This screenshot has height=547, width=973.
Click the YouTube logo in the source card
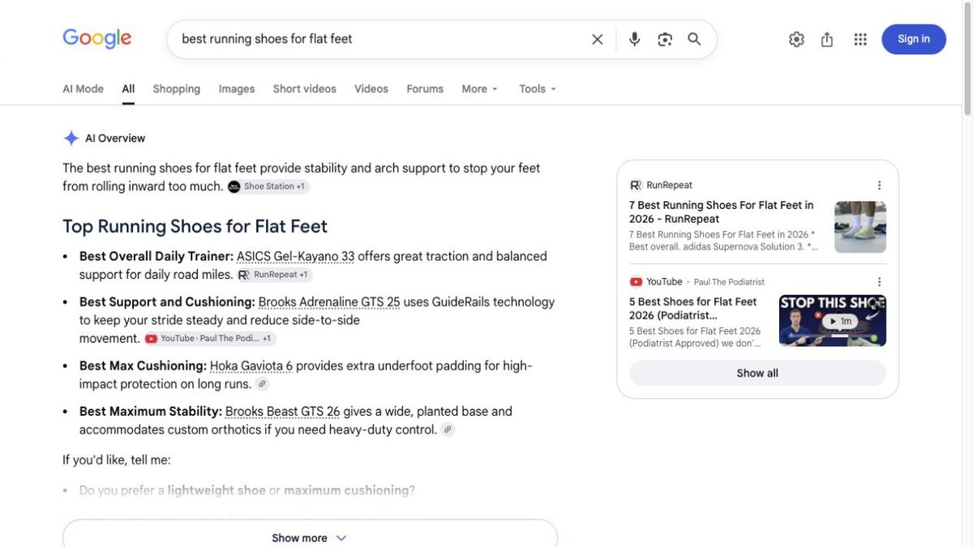click(636, 282)
